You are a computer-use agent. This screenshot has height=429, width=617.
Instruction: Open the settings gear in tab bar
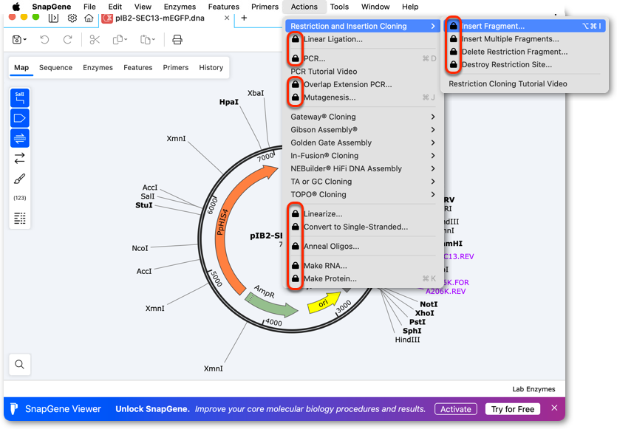pyautogui.click(x=72, y=18)
